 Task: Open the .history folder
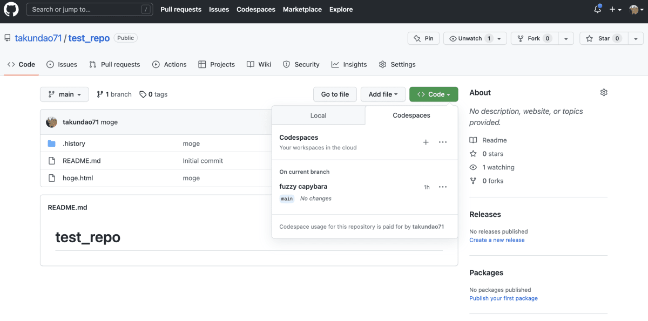tap(74, 144)
